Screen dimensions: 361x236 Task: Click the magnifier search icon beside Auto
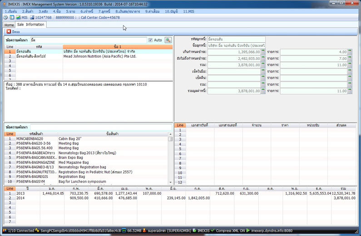pyautogui.click(x=168, y=40)
